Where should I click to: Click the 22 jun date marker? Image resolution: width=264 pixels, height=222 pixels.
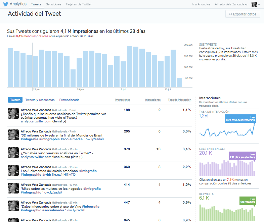[37, 90]
